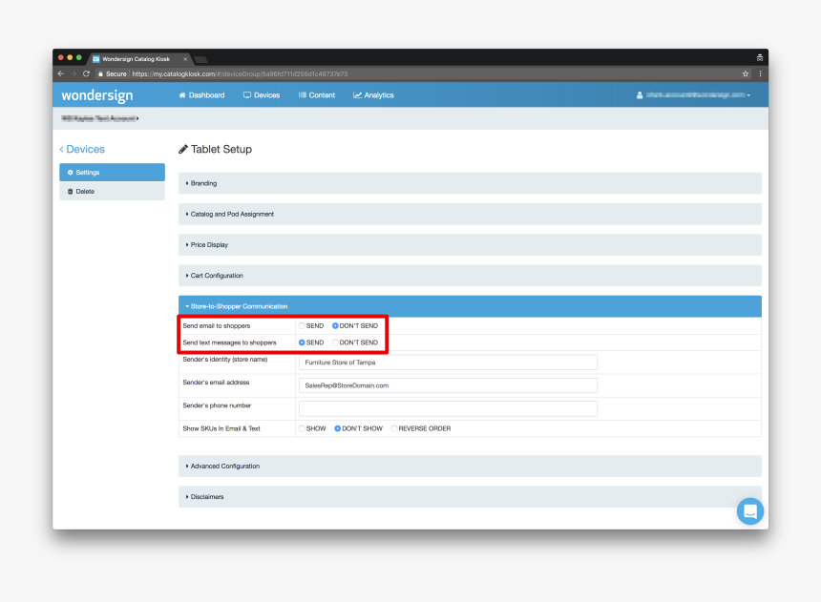Click Delete in the left sidebar
Screen dimensions: 821x602
pyautogui.click(x=84, y=192)
